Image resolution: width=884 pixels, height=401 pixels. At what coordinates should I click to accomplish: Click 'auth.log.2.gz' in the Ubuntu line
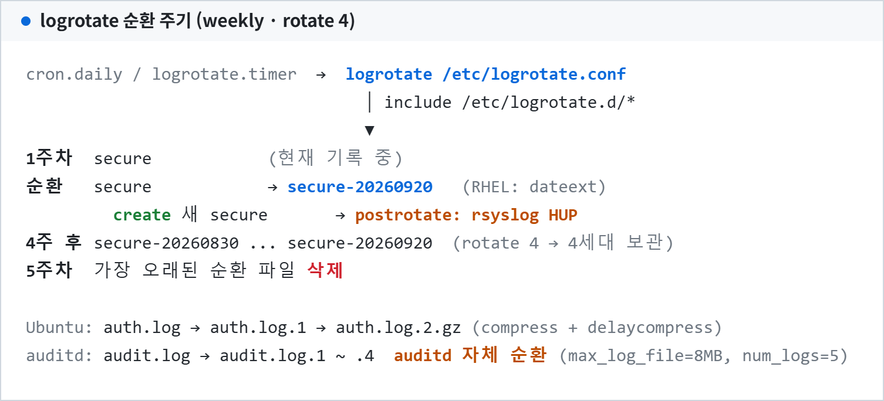pos(399,327)
